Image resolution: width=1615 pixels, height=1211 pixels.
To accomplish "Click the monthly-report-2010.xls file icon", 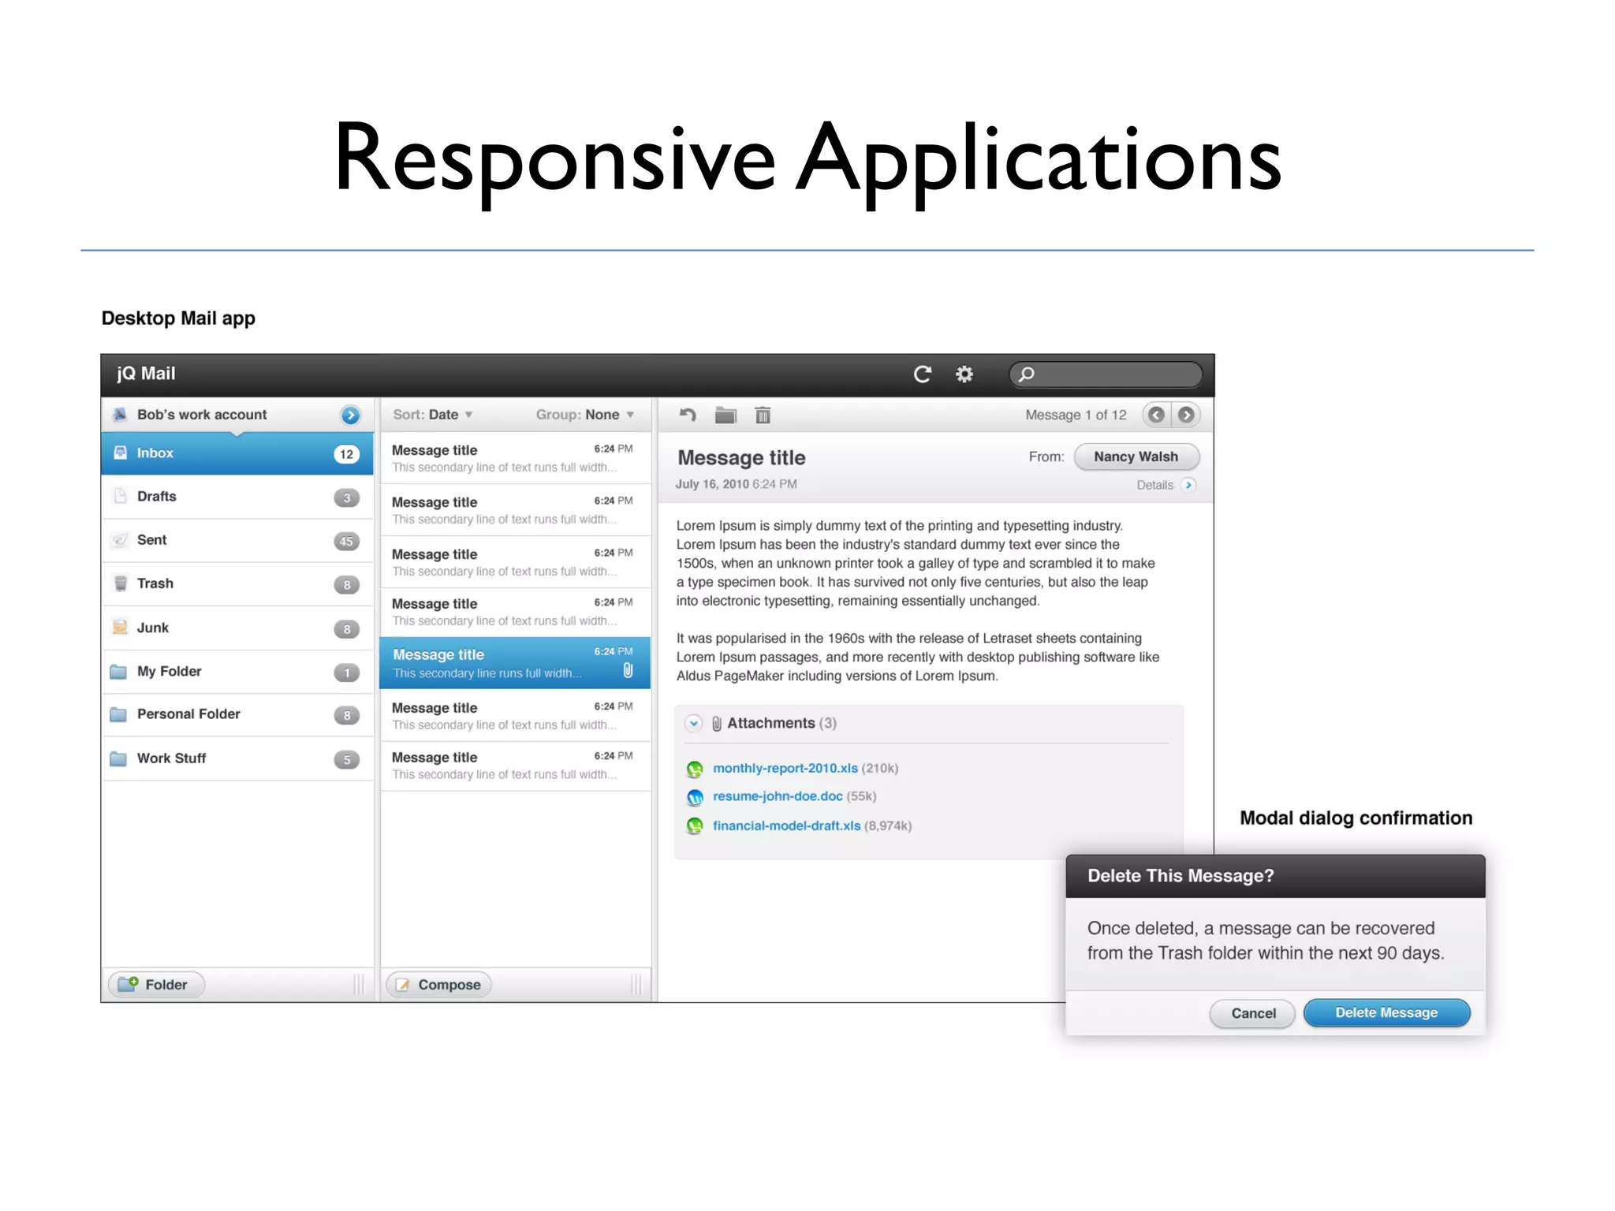I will click(x=695, y=769).
